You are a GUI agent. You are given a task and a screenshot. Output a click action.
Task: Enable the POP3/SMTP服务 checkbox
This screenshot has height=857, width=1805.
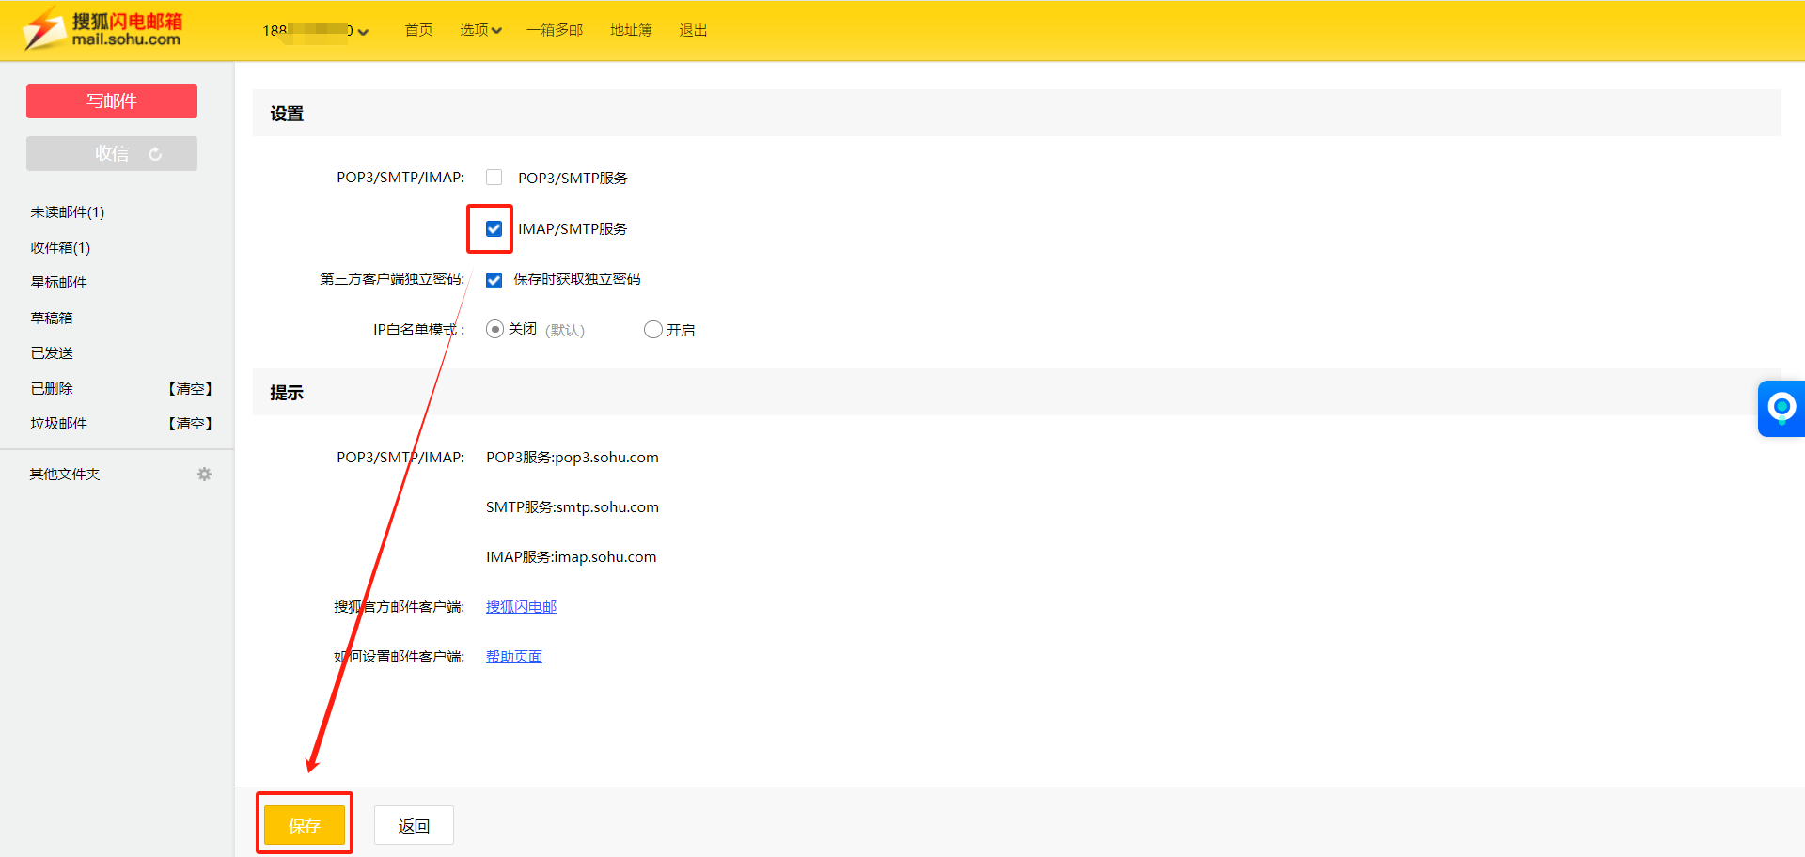tap(494, 178)
